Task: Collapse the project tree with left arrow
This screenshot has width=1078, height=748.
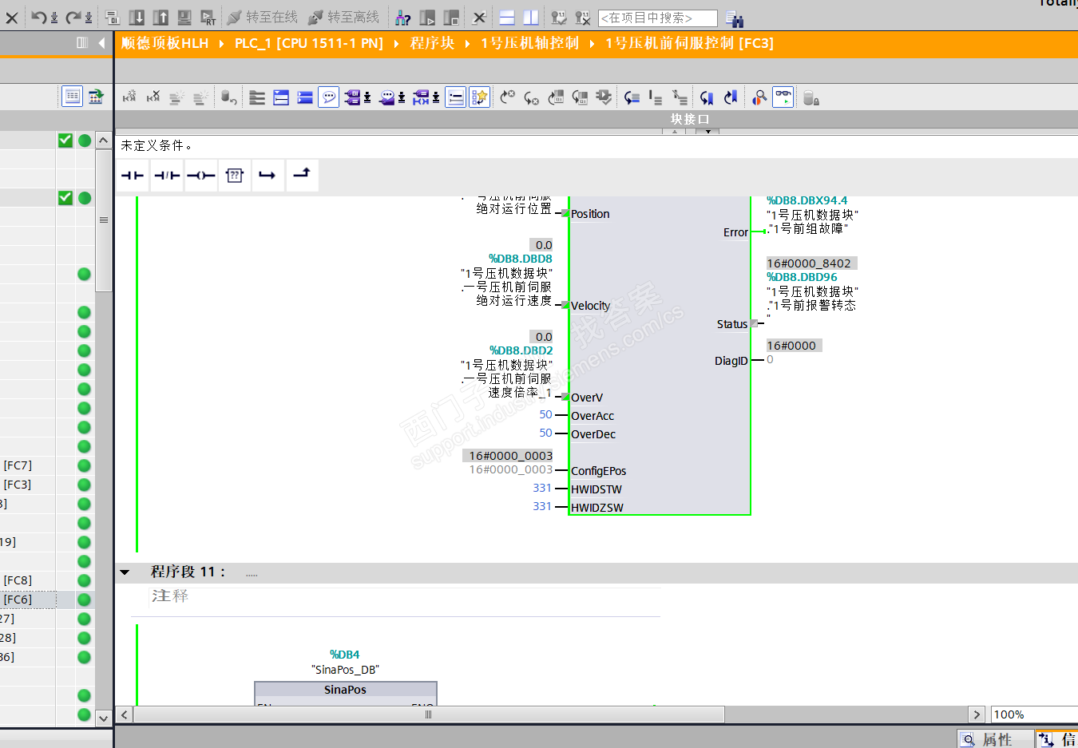Action: [101, 43]
